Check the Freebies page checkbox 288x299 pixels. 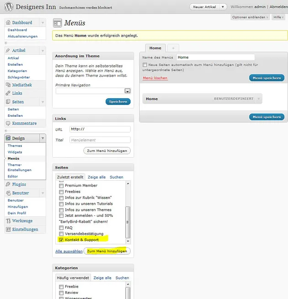[x=61, y=192]
